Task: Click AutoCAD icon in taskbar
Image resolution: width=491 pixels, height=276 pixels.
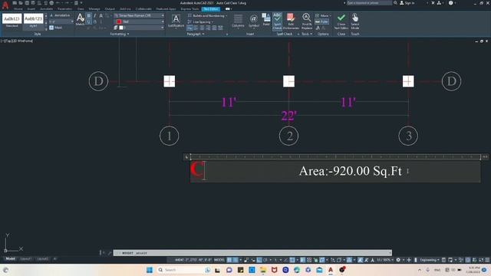Action: 331,270
